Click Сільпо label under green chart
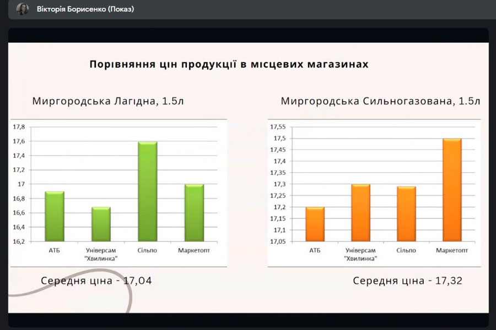 point(147,250)
